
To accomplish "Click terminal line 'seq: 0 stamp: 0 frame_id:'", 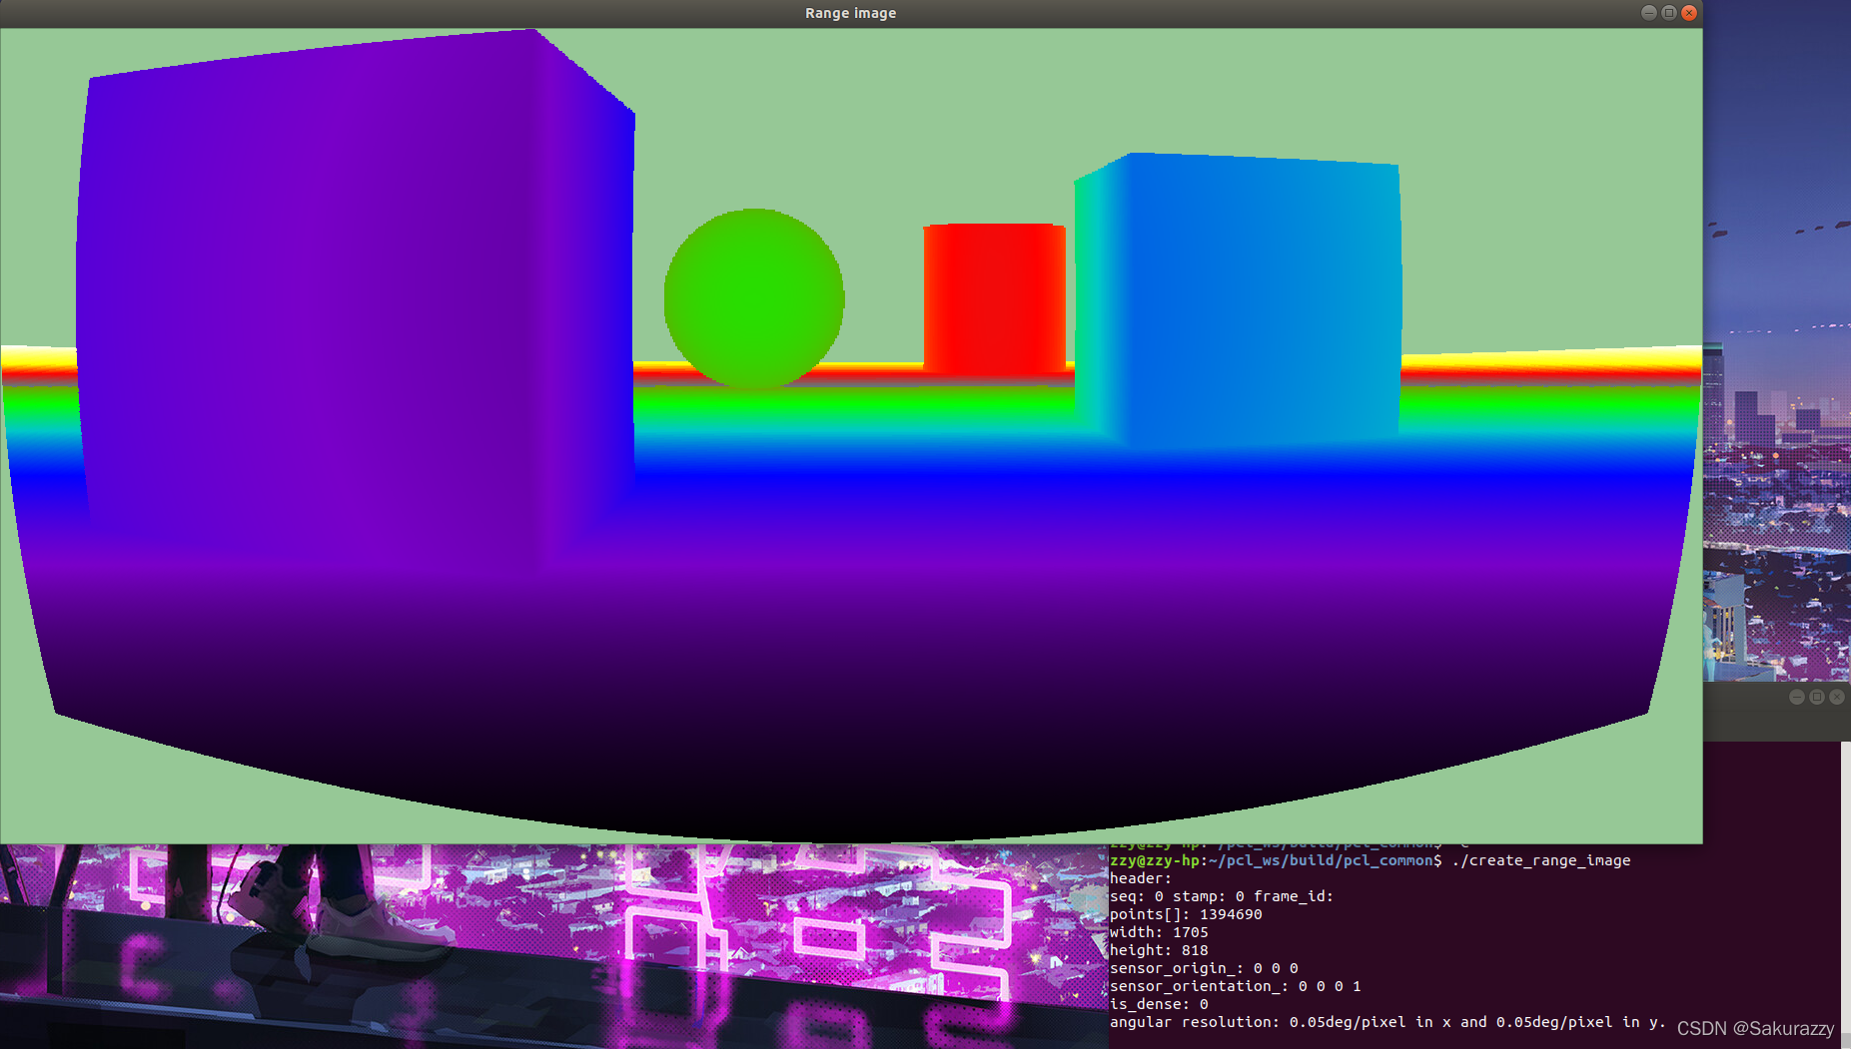I will 1222,896.
